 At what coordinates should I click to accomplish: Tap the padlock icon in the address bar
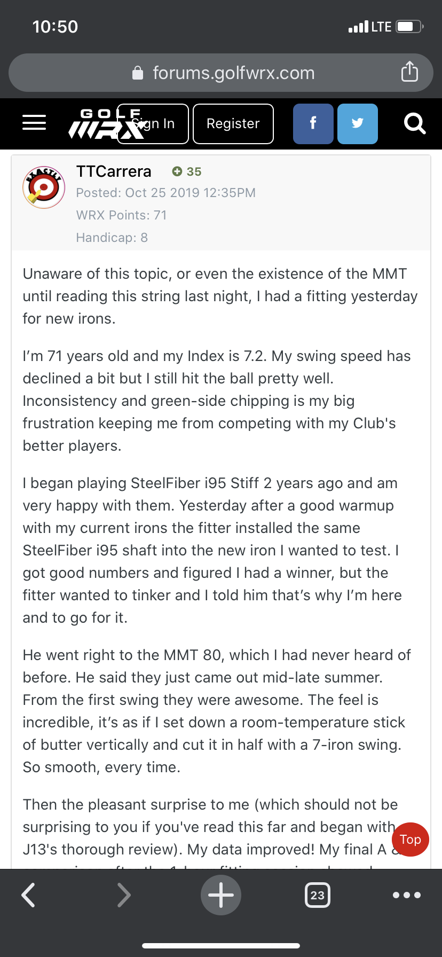138,73
